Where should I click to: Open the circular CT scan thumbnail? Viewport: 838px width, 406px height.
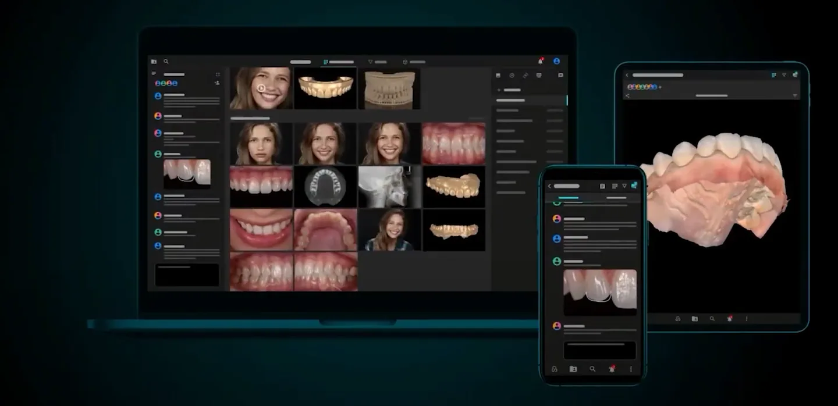[325, 187]
